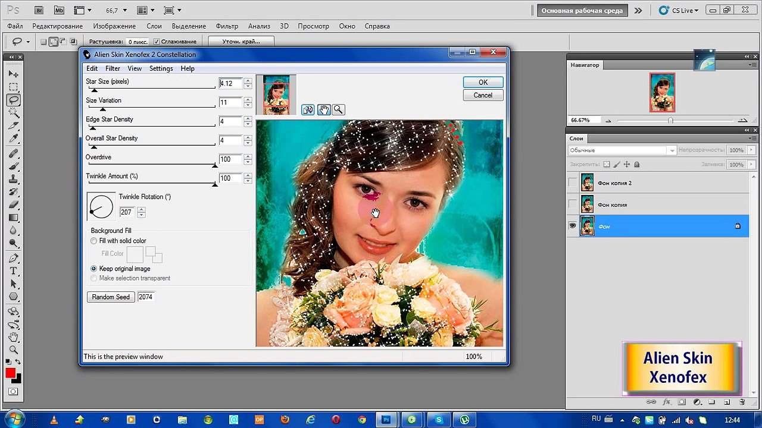The image size is (762, 428).
Task: Select Keep original image option
Action: click(94, 269)
